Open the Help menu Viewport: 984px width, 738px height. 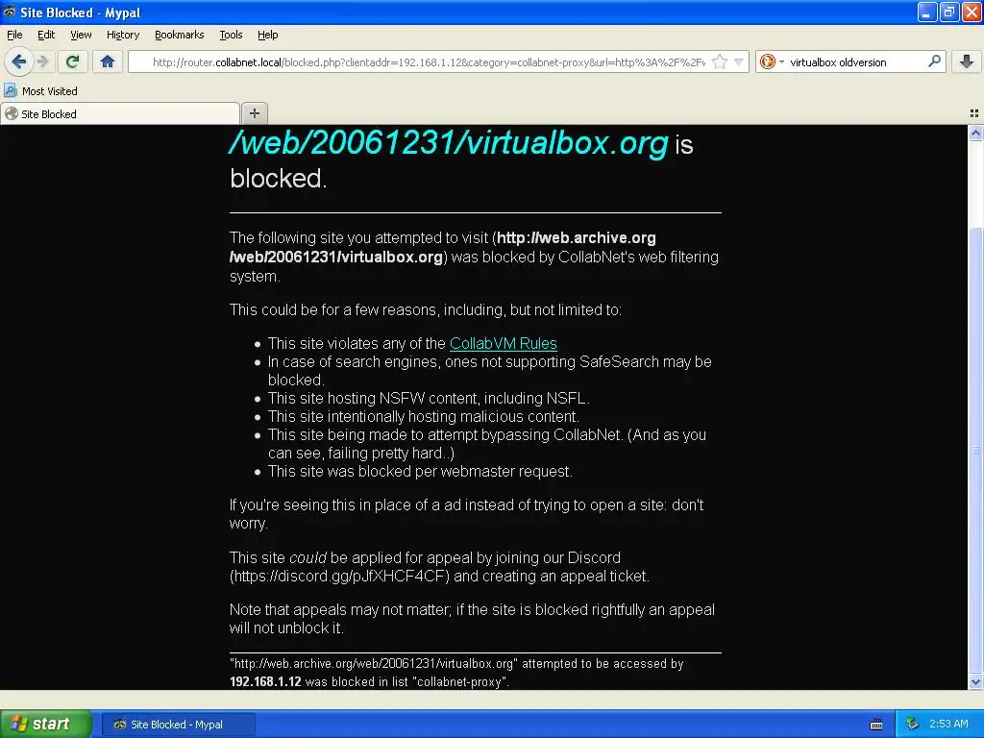268,35
